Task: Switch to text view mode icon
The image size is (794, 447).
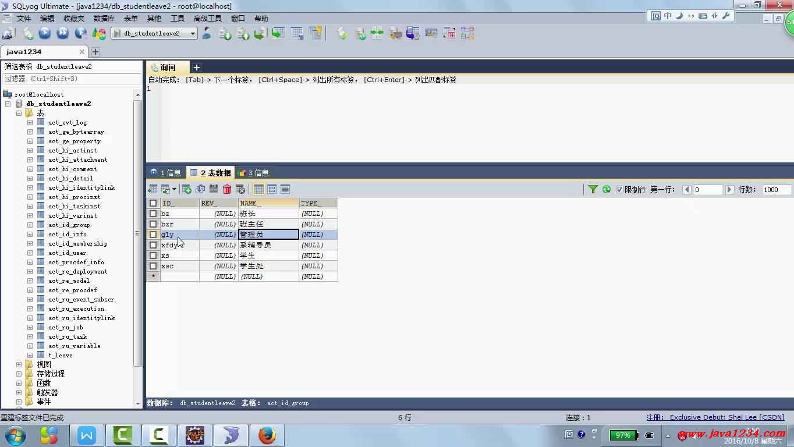Action: pos(285,189)
